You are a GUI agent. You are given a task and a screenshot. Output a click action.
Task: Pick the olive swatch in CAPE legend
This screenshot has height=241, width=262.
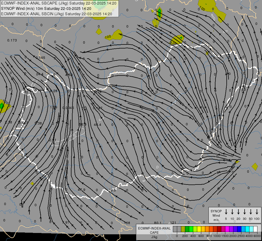183,229
